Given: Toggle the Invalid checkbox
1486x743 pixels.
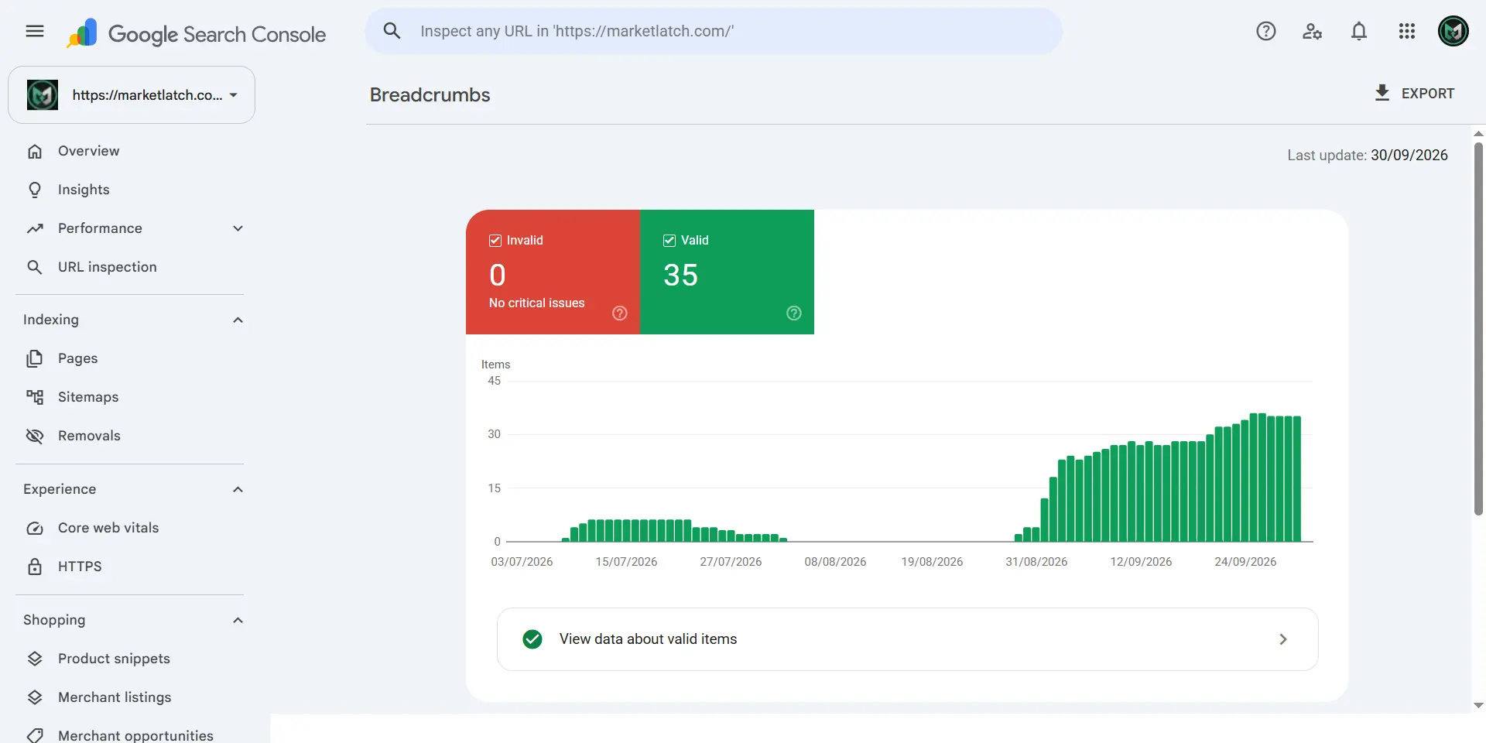Looking at the screenshot, I should click(495, 241).
